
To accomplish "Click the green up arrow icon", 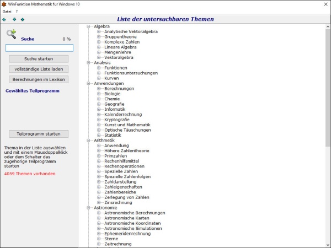I will pos(23,19).
